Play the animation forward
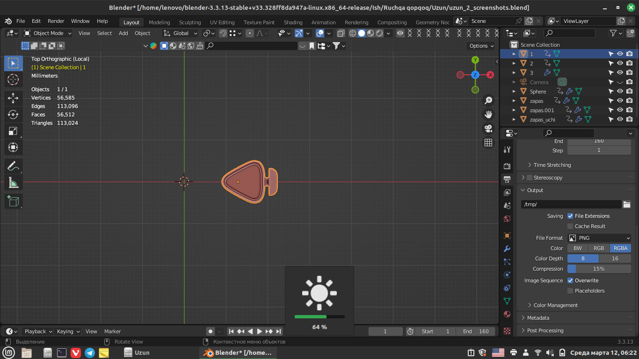Viewport: 639px width, 359px height. 260,331
